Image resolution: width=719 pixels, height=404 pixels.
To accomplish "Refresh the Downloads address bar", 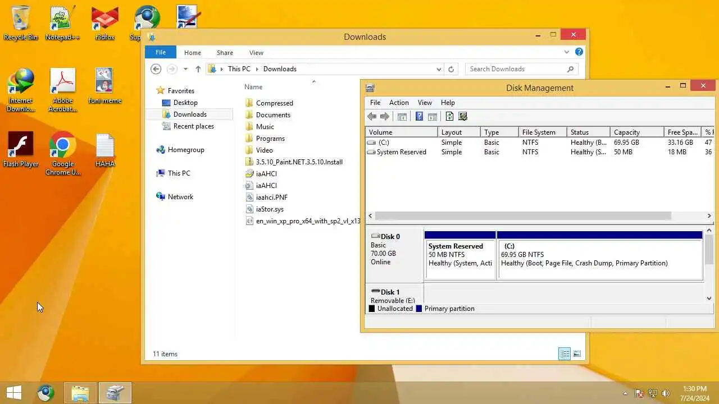I will tap(450, 69).
